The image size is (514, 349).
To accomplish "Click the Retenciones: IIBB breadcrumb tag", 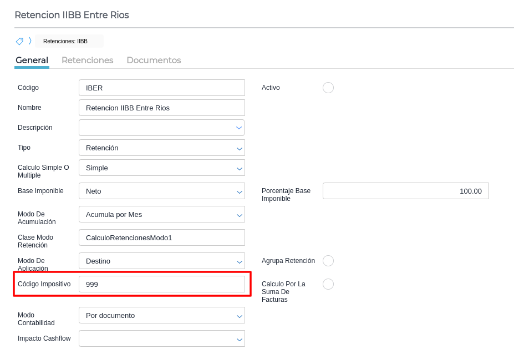I will point(65,41).
